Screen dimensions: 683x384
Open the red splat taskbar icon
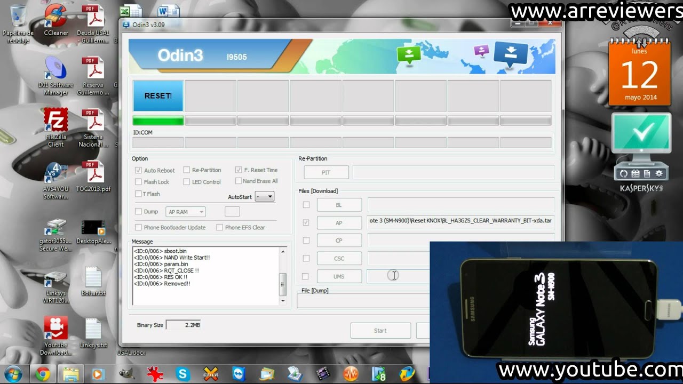[x=154, y=374]
